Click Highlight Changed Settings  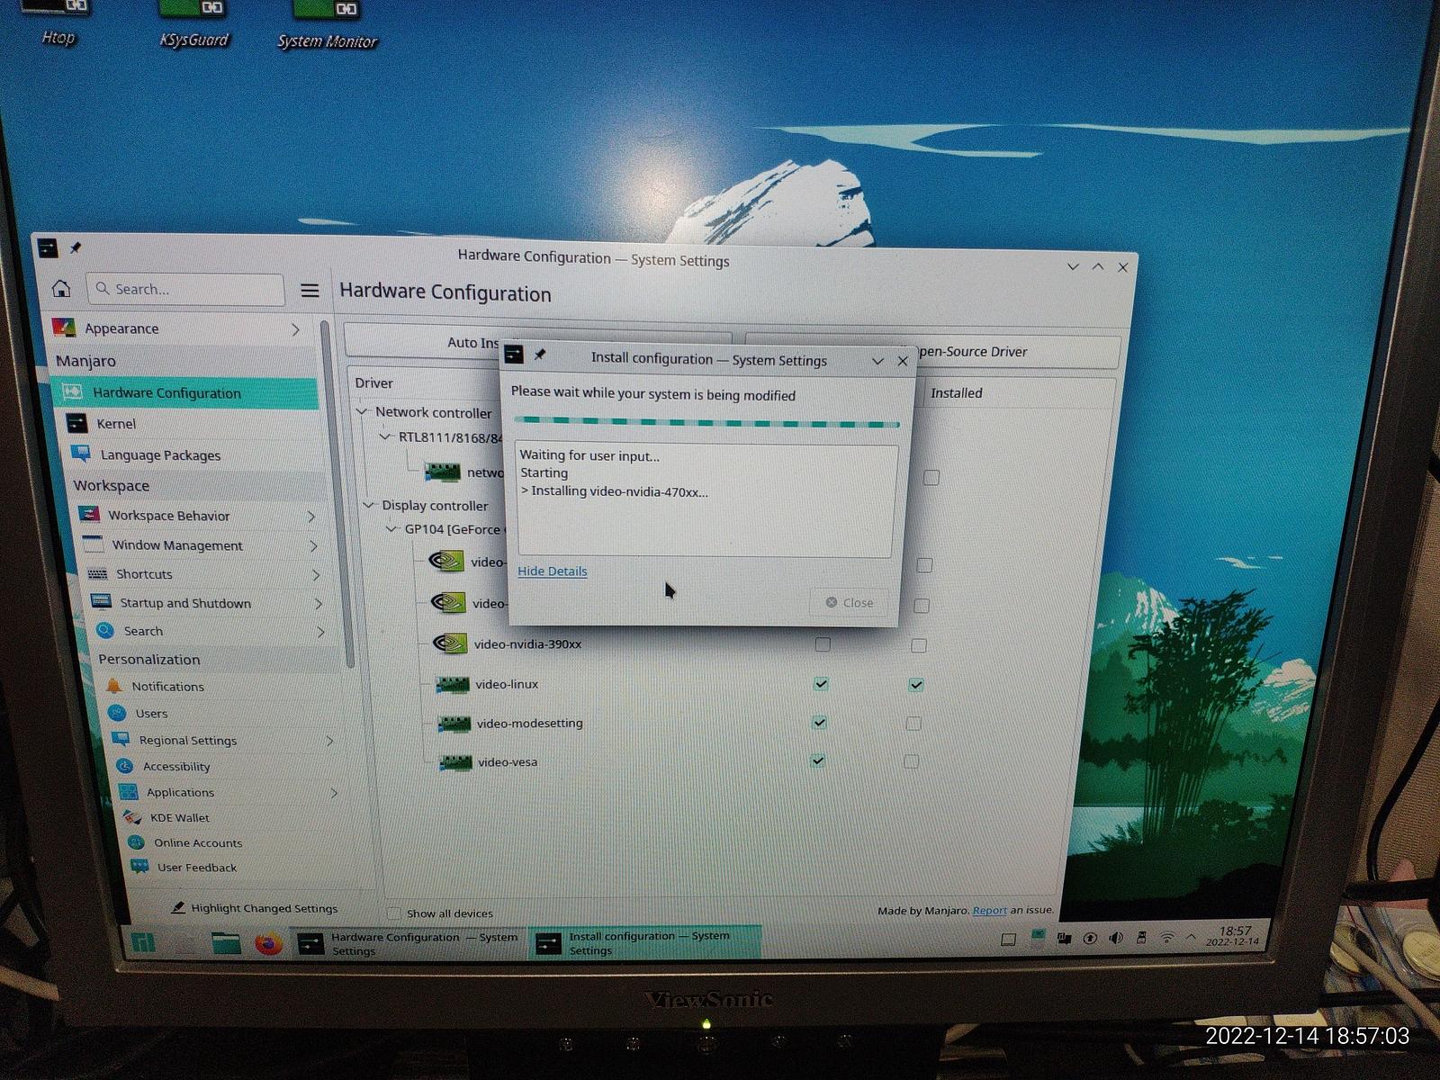(x=255, y=908)
